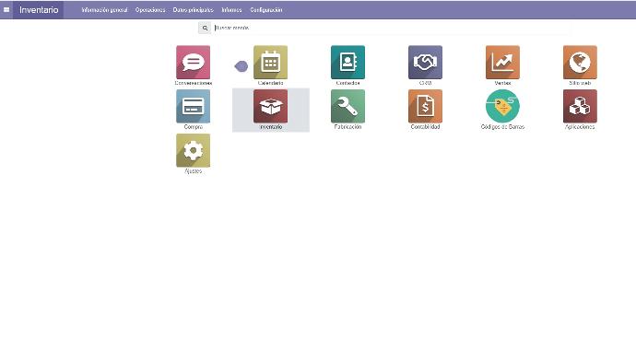This screenshot has width=636, height=340.
Task: Open the Aplicaciones cubes icon
Action: 580,106
